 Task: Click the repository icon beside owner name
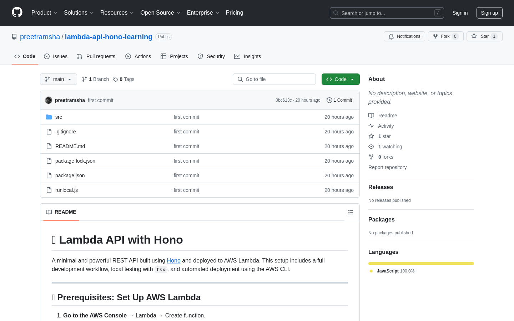tap(14, 37)
